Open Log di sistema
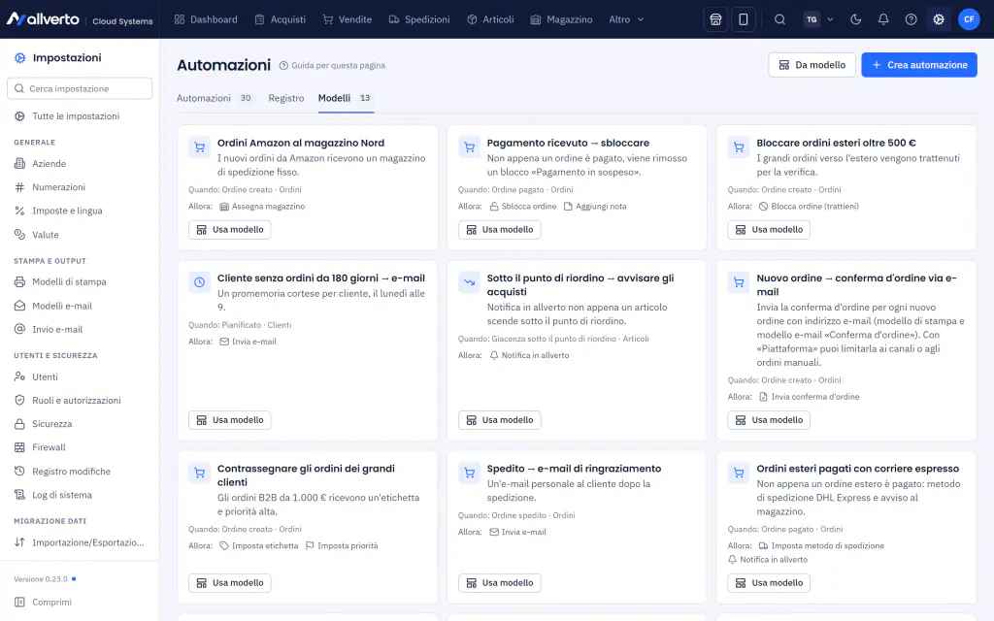Image resolution: width=994 pixels, height=621 pixels. point(80,494)
